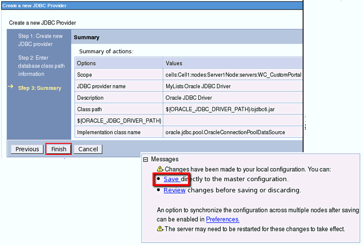Screen dimensions: 363x245
Task: Click the yellow arrow beside Step 3
Action: point(11,87)
